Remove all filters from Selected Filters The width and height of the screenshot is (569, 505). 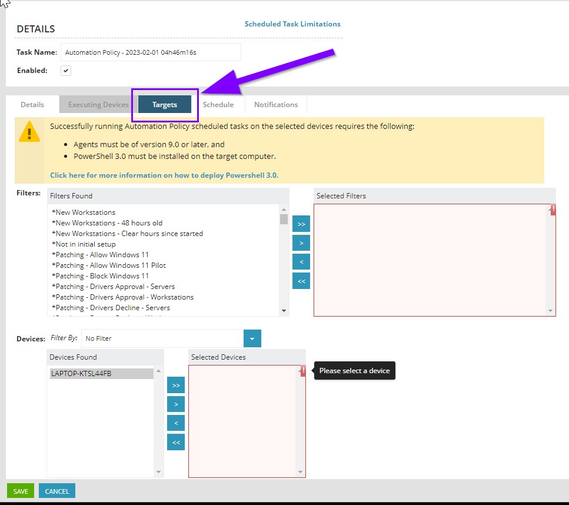[301, 281]
